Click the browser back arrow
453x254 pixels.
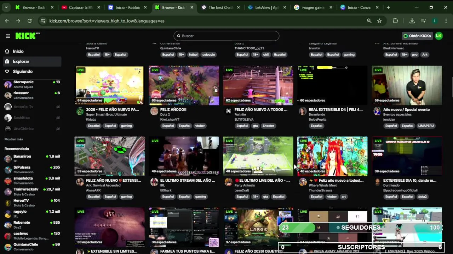(x=7, y=21)
